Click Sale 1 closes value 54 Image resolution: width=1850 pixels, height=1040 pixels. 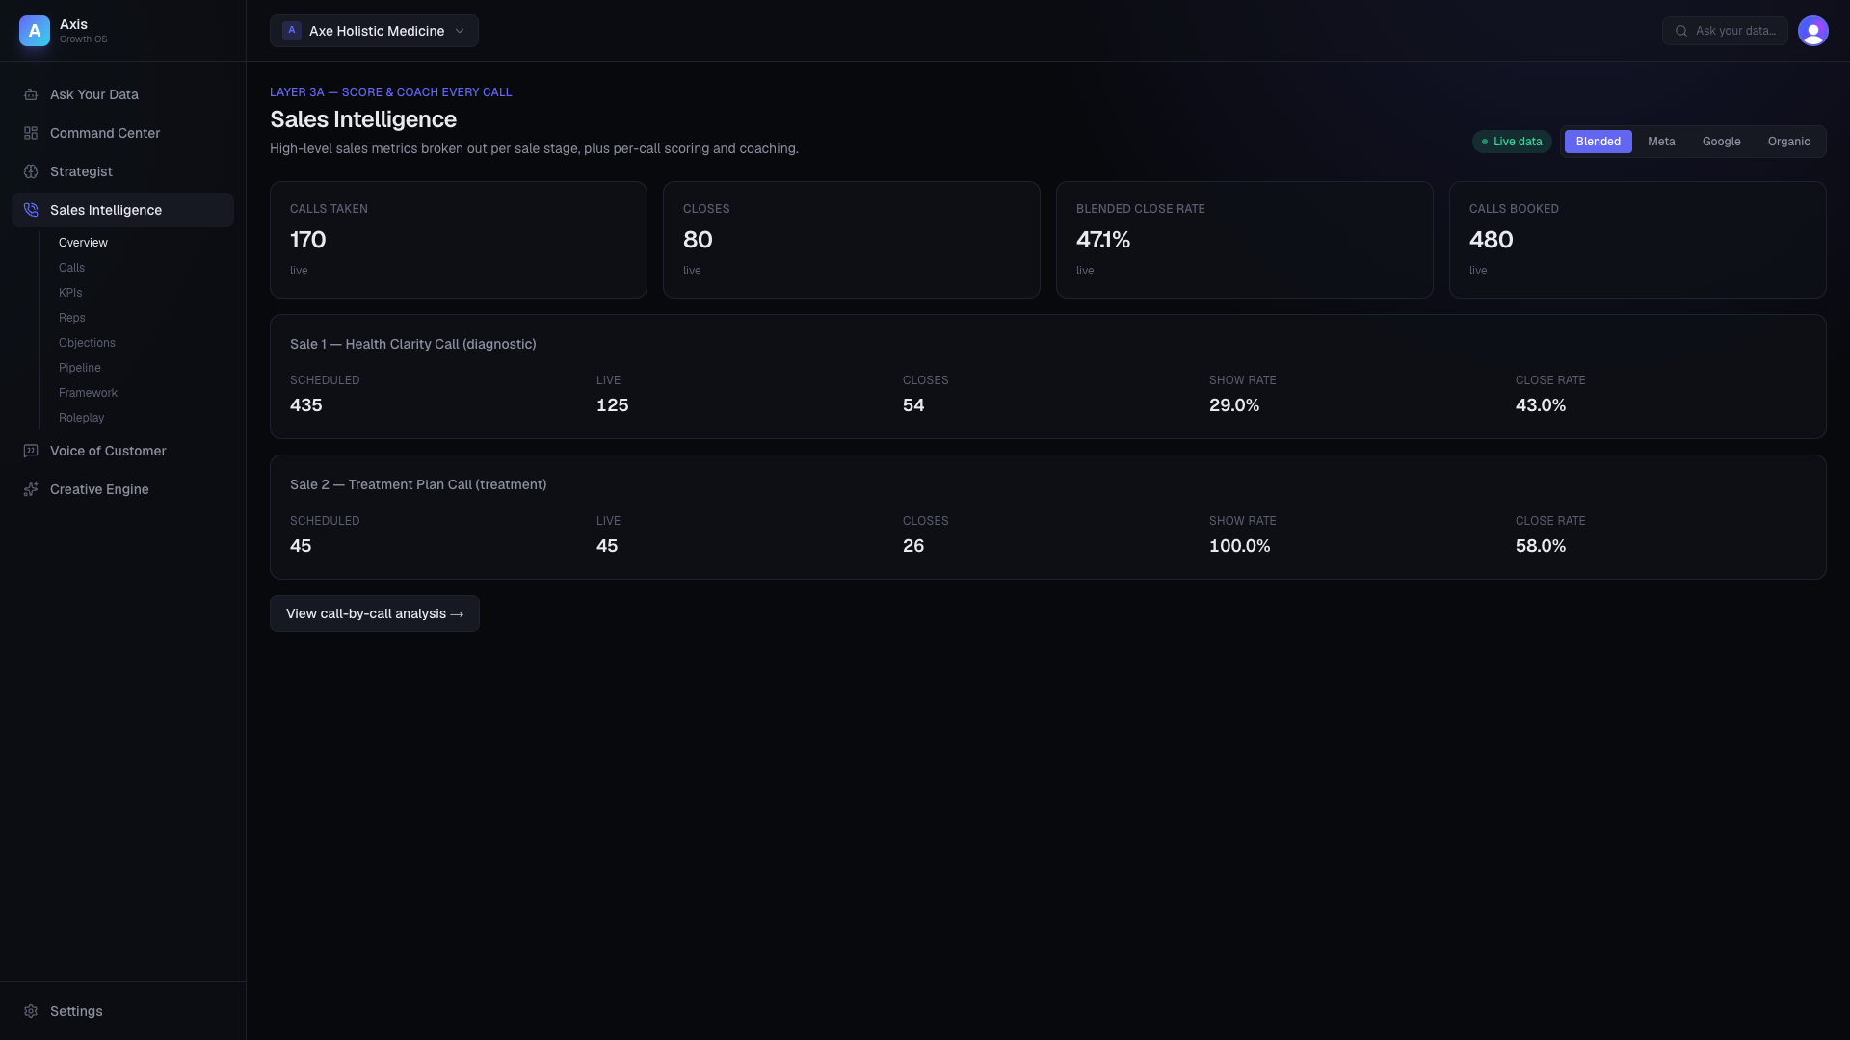pos(913,405)
